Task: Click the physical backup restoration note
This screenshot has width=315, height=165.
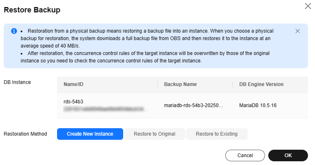Action: pos(147,38)
